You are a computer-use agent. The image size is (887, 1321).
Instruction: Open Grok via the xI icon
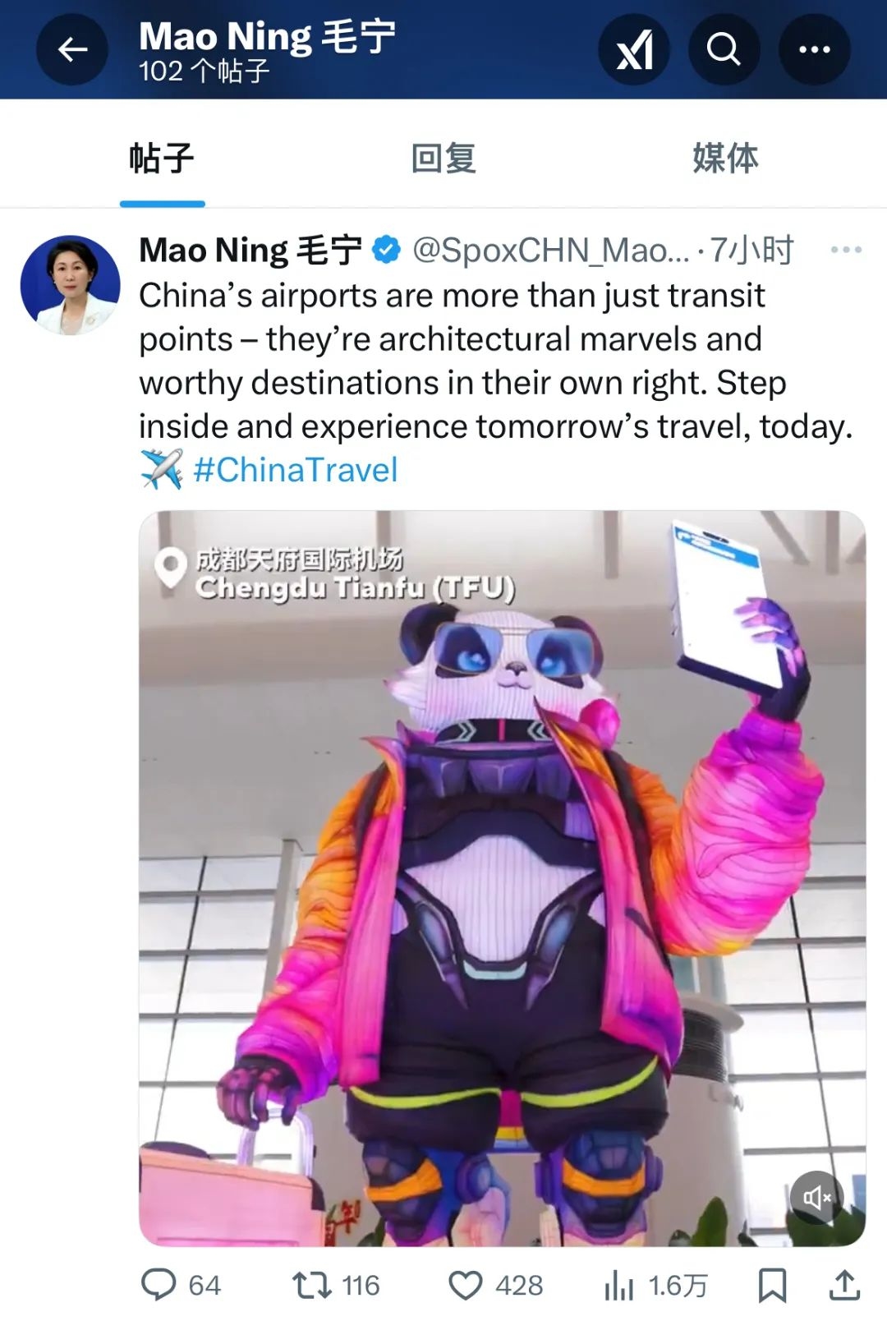click(634, 50)
